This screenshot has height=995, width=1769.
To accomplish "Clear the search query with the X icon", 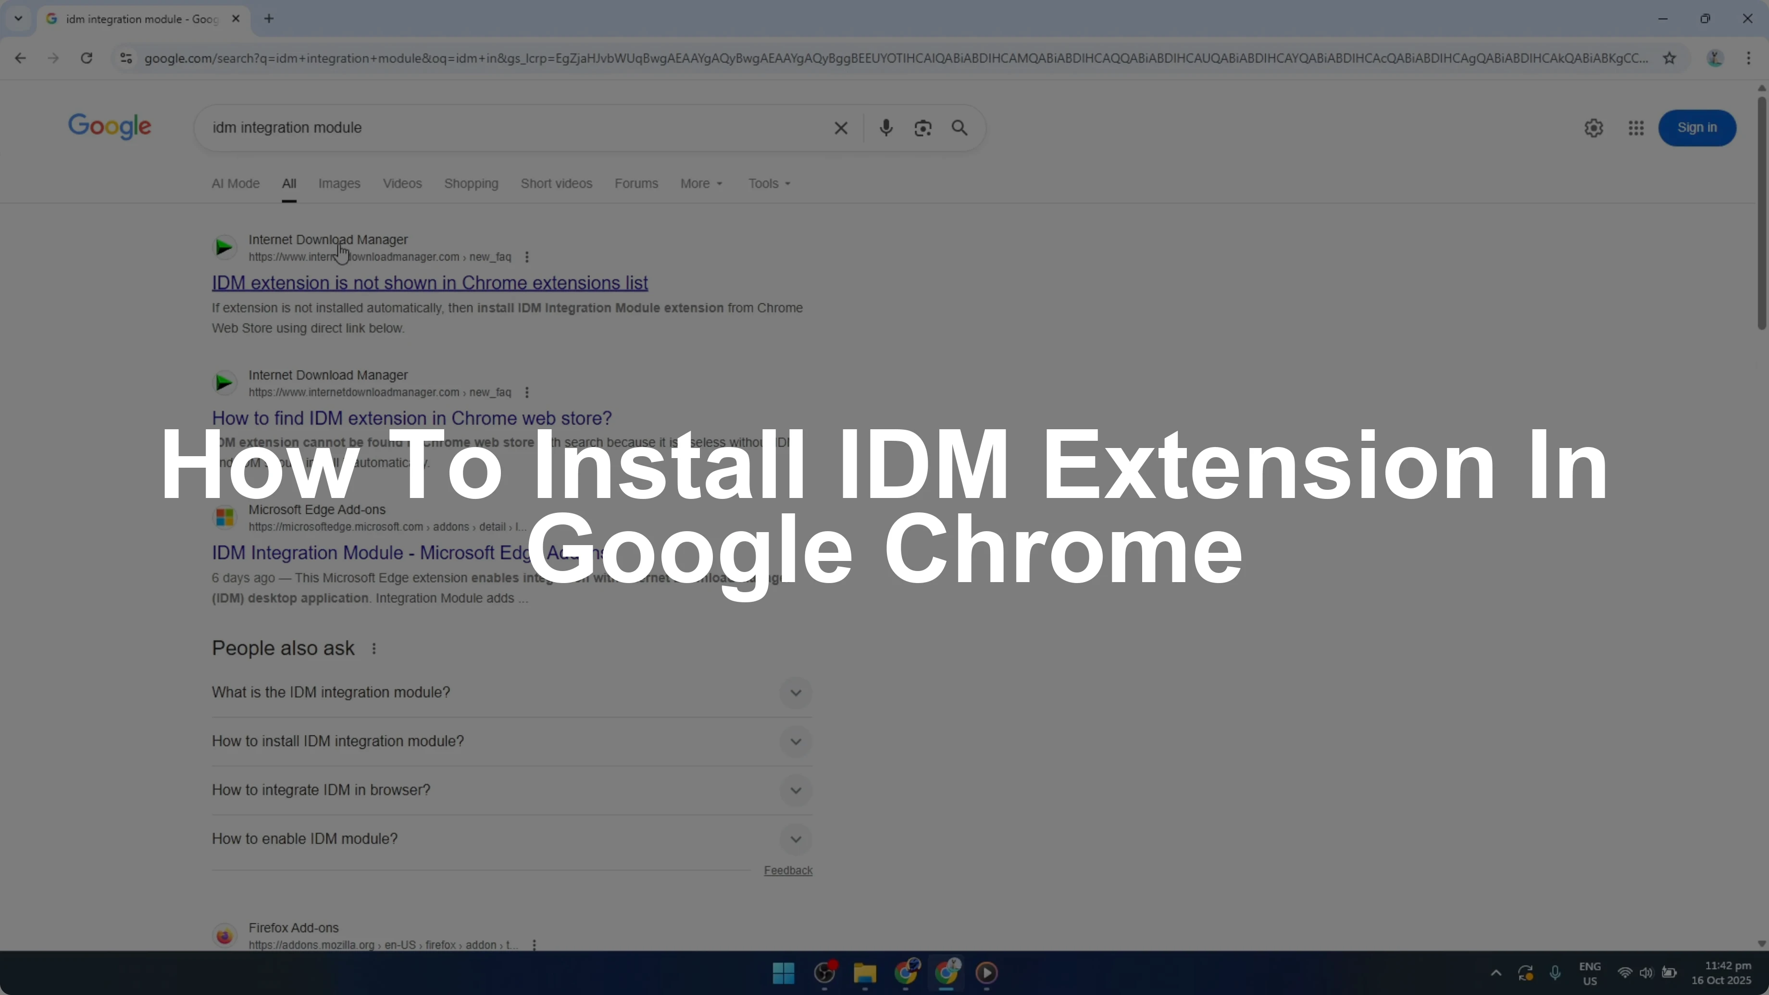I will [841, 128].
